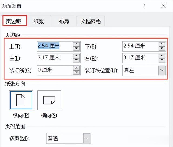Screen dimensions: 173x147
Task: Select 横向(S) landscape orientation
Action: (x=49, y=100)
